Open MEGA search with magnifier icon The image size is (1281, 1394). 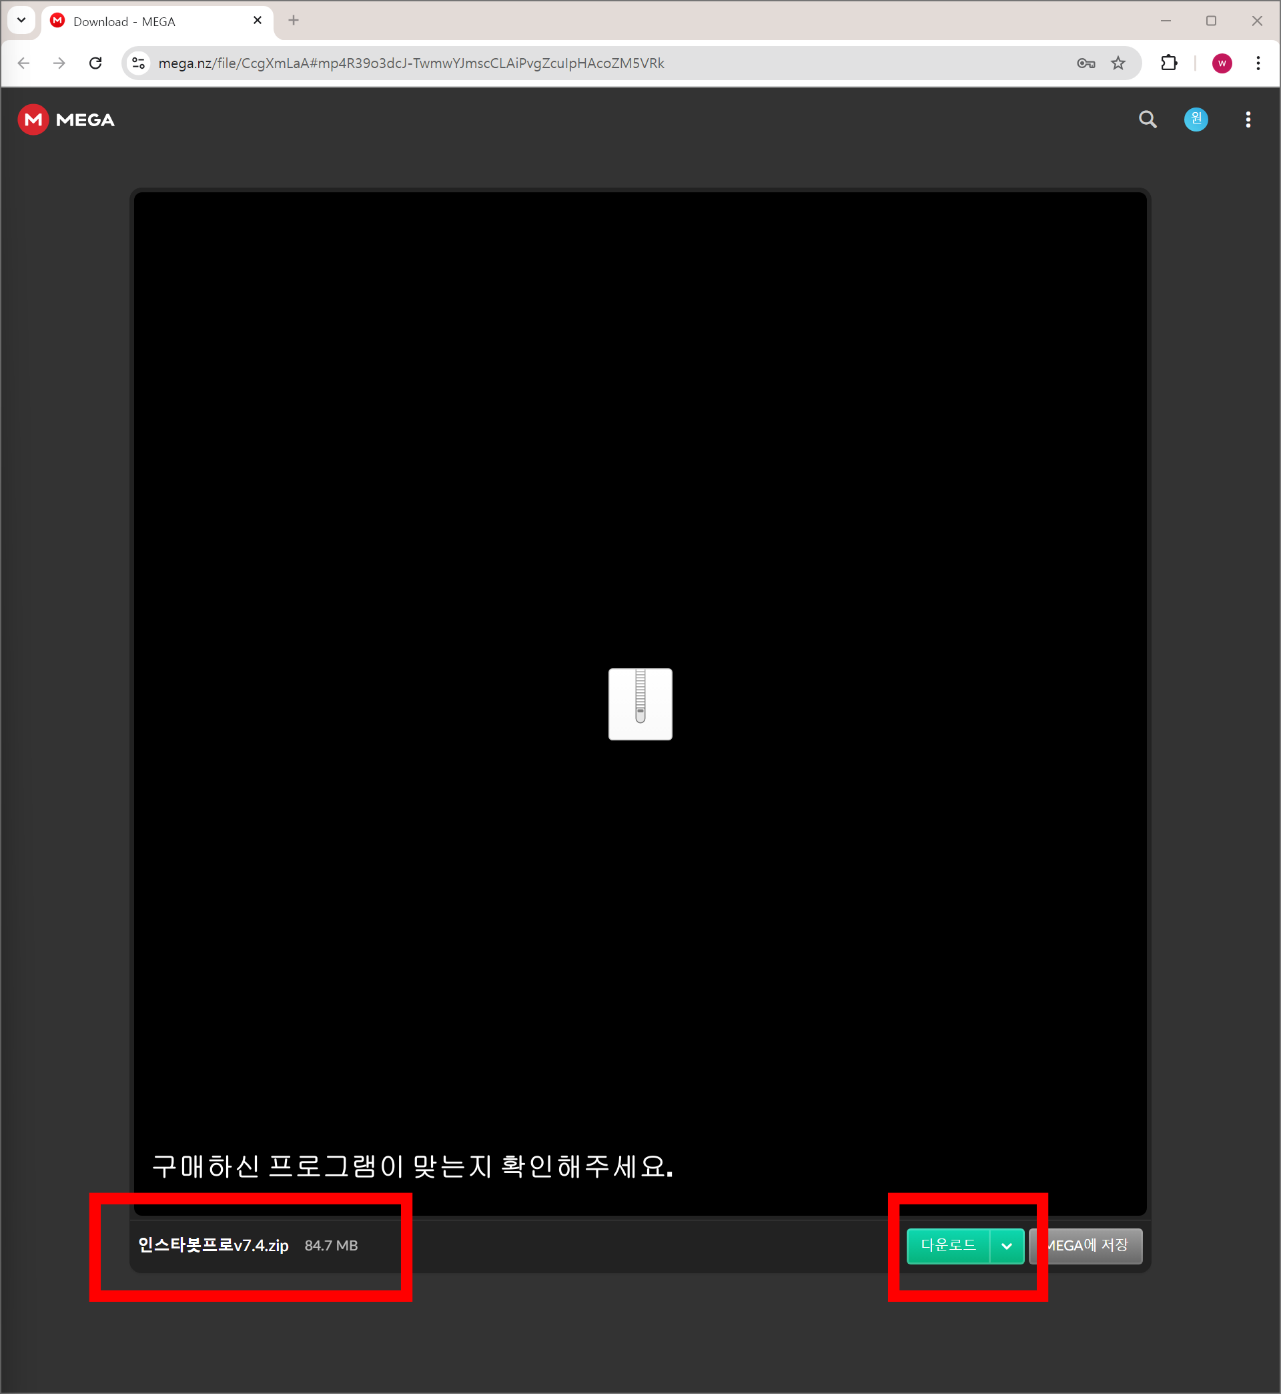pyautogui.click(x=1148, y=120)
